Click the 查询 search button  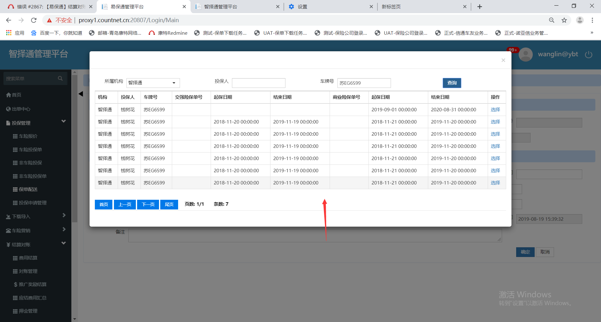pos(452,83)
